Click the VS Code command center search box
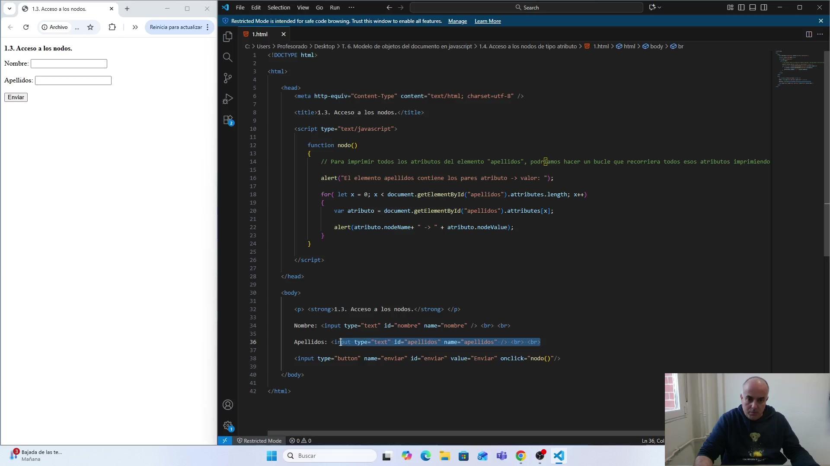The height and width of the screenshot is (466, 830). [527, 7]
